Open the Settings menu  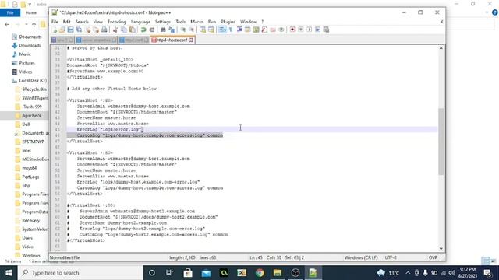163,22
